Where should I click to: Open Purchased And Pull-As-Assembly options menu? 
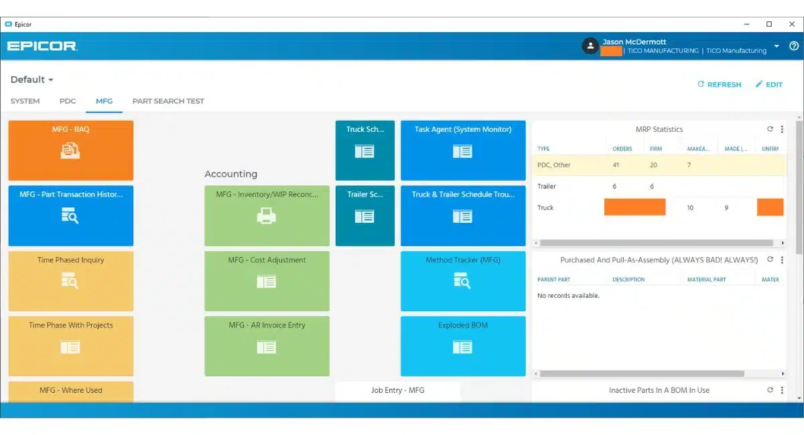[782, 260]
